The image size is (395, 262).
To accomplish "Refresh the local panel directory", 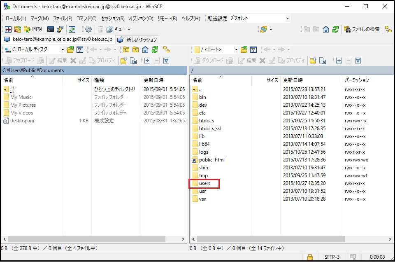I will pos(155,49).
